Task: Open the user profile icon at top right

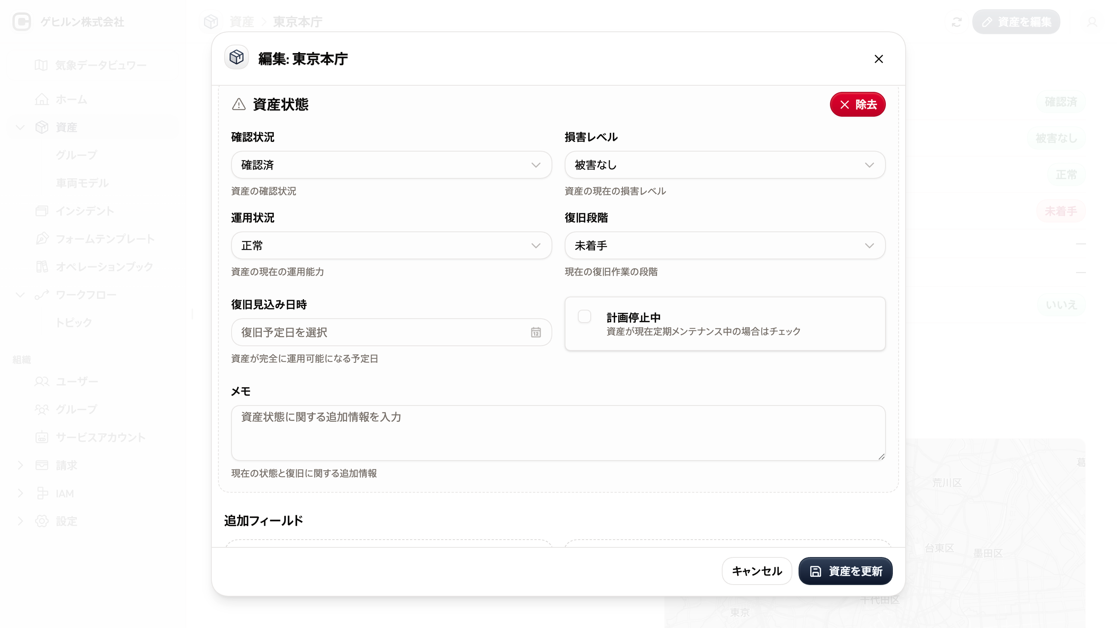Action: tap(1092, 22)
